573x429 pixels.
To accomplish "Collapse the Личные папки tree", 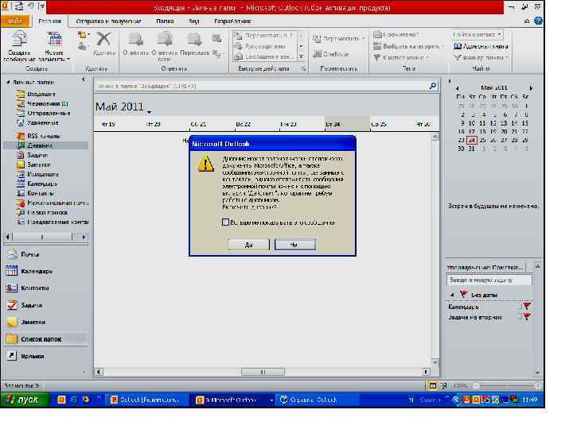I will coord(8,82).
